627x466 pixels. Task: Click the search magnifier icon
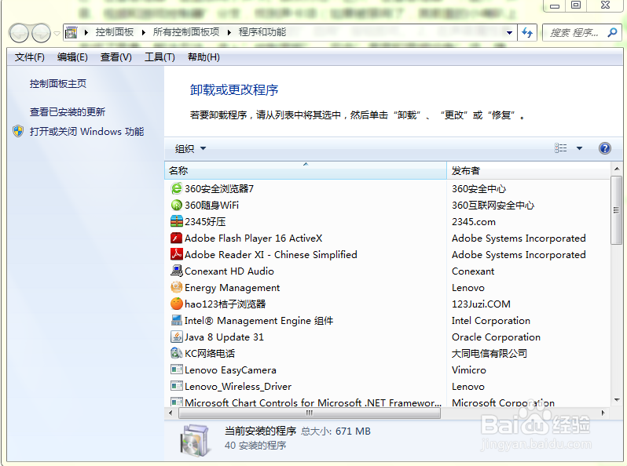tap(612, 32)
